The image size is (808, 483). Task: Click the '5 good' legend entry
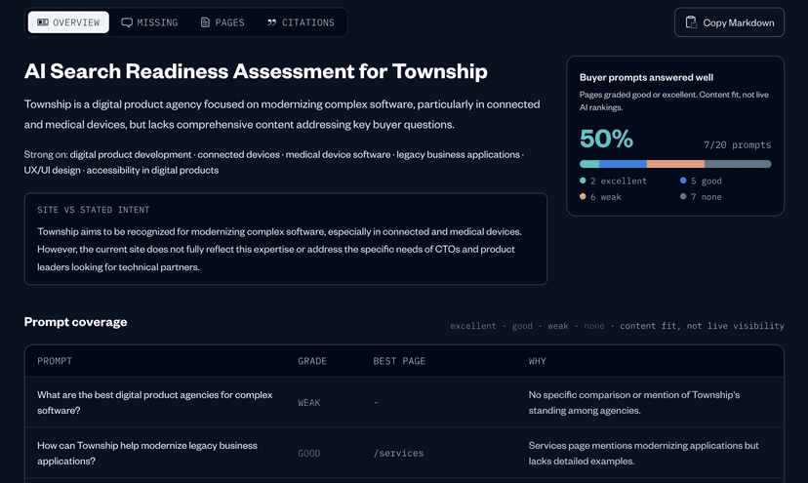(701, 181)
